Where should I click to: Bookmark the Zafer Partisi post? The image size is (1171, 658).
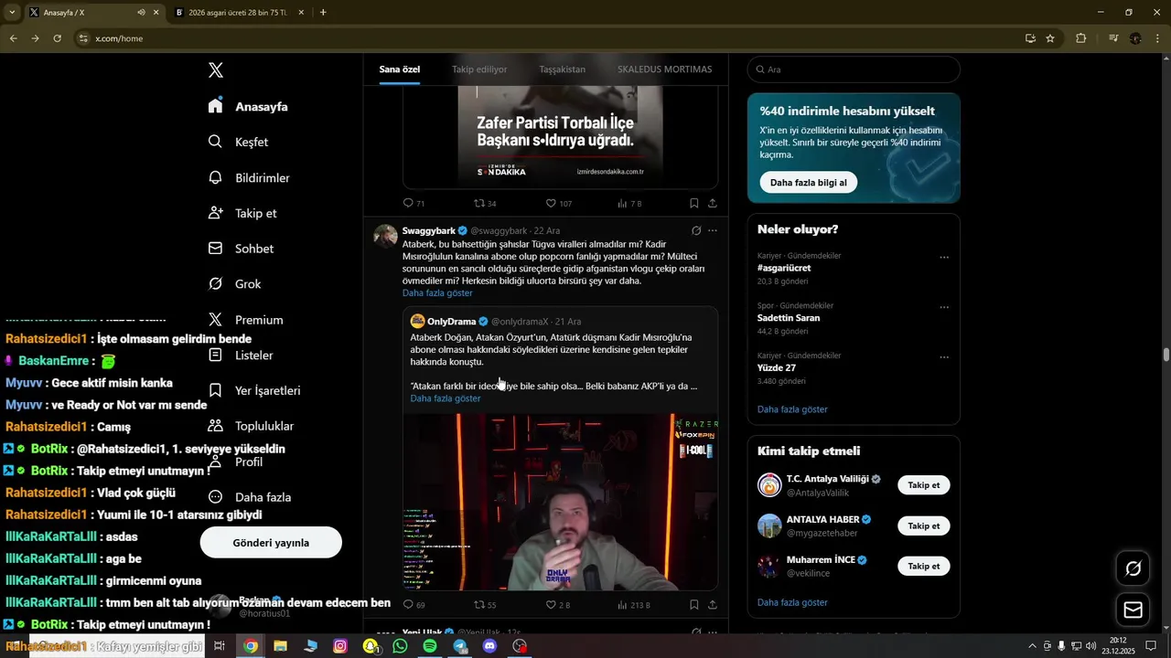693,203
